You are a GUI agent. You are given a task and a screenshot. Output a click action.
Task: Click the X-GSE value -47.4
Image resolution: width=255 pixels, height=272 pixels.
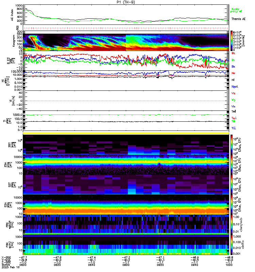point(91,258)
